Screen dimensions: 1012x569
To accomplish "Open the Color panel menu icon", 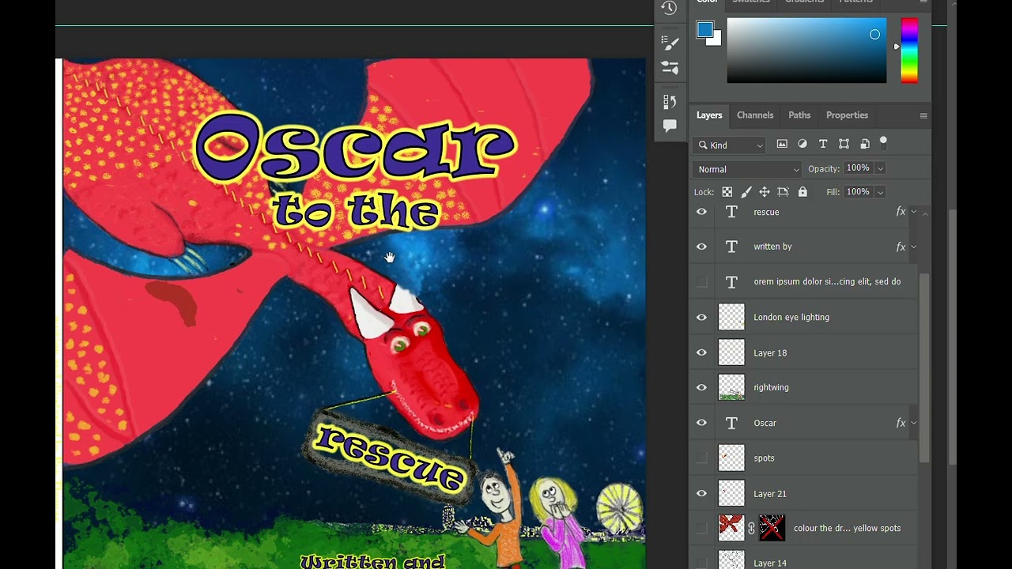I will [923, 2].
